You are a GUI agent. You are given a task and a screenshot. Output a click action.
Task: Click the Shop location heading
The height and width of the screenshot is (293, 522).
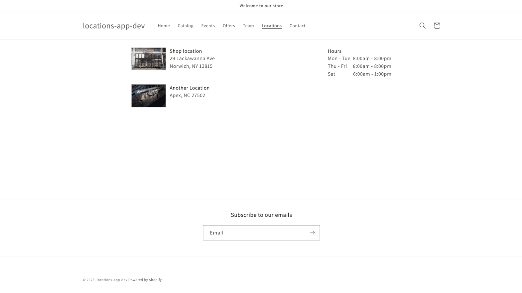click(x=185, y=51)
